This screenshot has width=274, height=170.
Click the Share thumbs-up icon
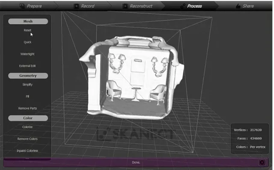(x=238, y=6)
